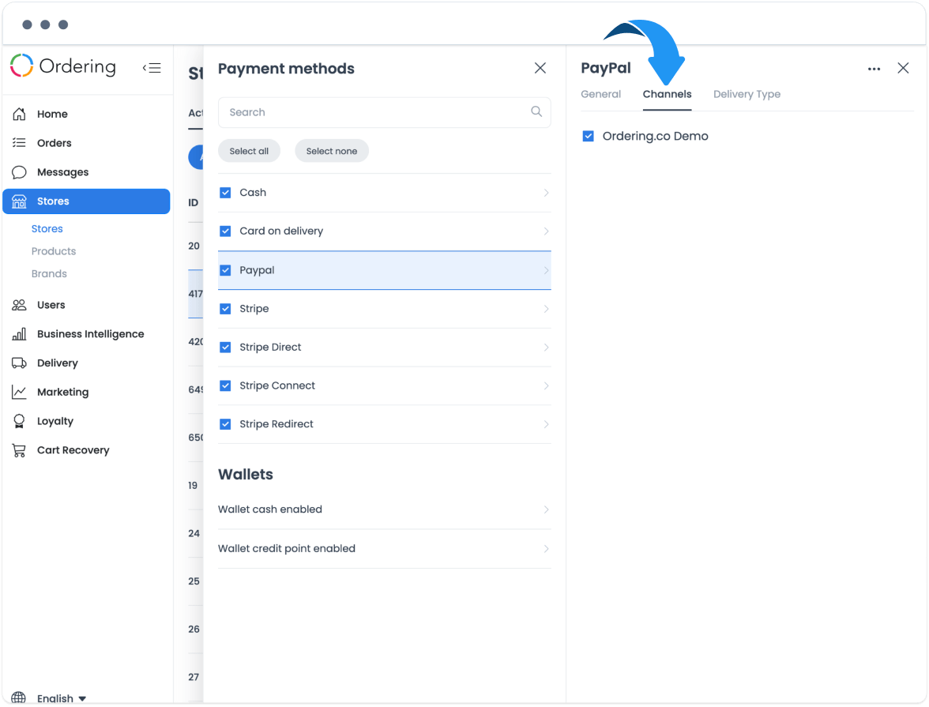Open Wallet credit point enabled chevron

pos(547,549)
